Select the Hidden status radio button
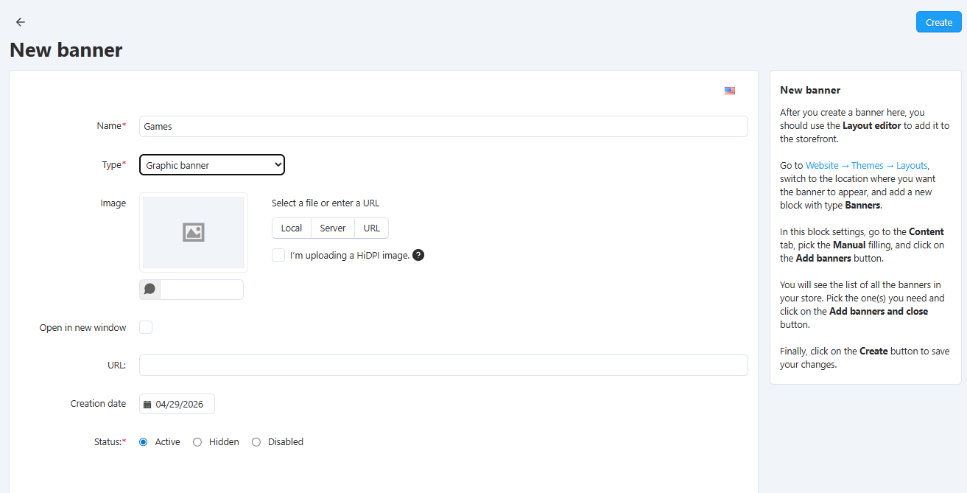 pos(197,442)
